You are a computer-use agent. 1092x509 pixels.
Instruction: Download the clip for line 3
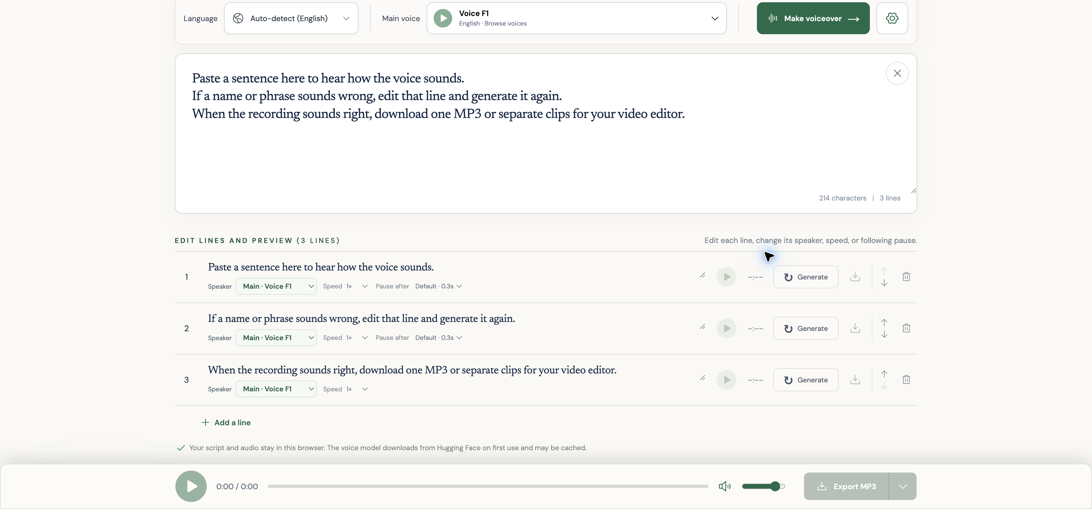pyautogui.click(x=855, y=380)
